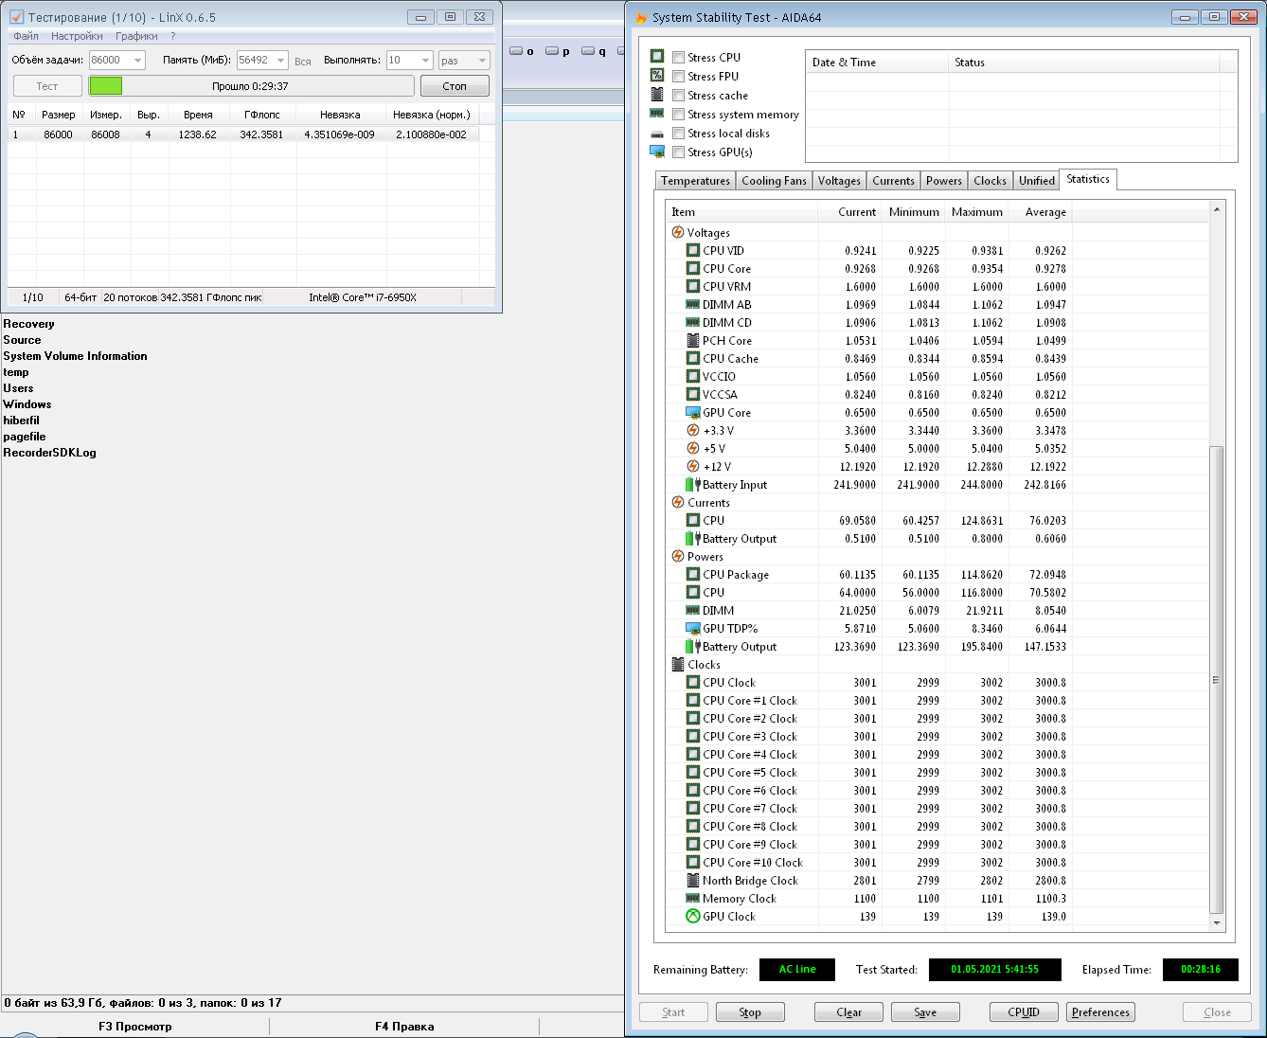Select the Currents tab
This screenshot has width=1267, height=1038.
click(x=893, y=181)
